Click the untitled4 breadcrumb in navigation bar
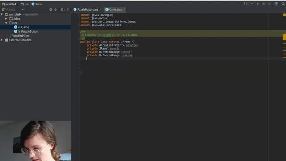Image resolution: width=286 pixels, height=161 pixels. pos(10,4)
